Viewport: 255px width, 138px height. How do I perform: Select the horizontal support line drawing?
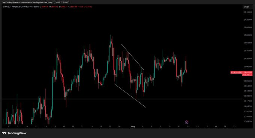tap(121, 99)
